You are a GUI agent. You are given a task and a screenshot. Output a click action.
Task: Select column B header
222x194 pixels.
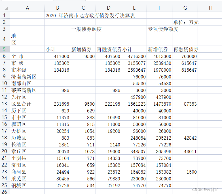[58, 8]
